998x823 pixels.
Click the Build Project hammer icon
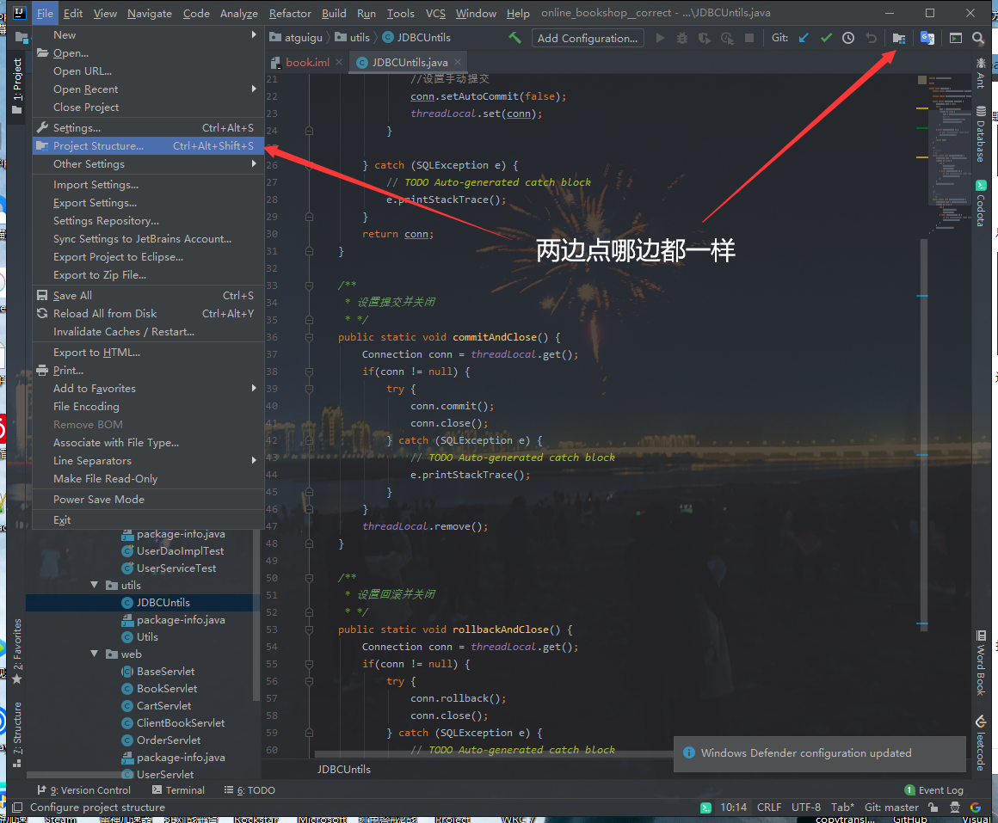tap(514, 38)
